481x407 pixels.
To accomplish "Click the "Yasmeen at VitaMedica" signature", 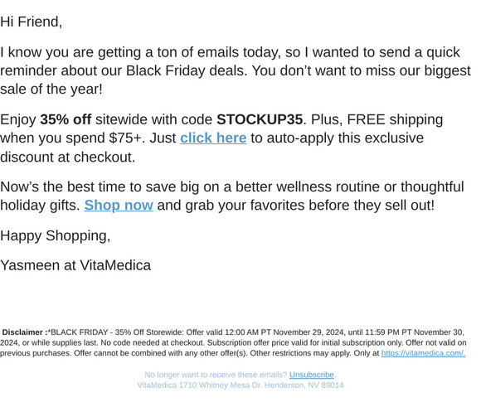I will pos(75,265).
